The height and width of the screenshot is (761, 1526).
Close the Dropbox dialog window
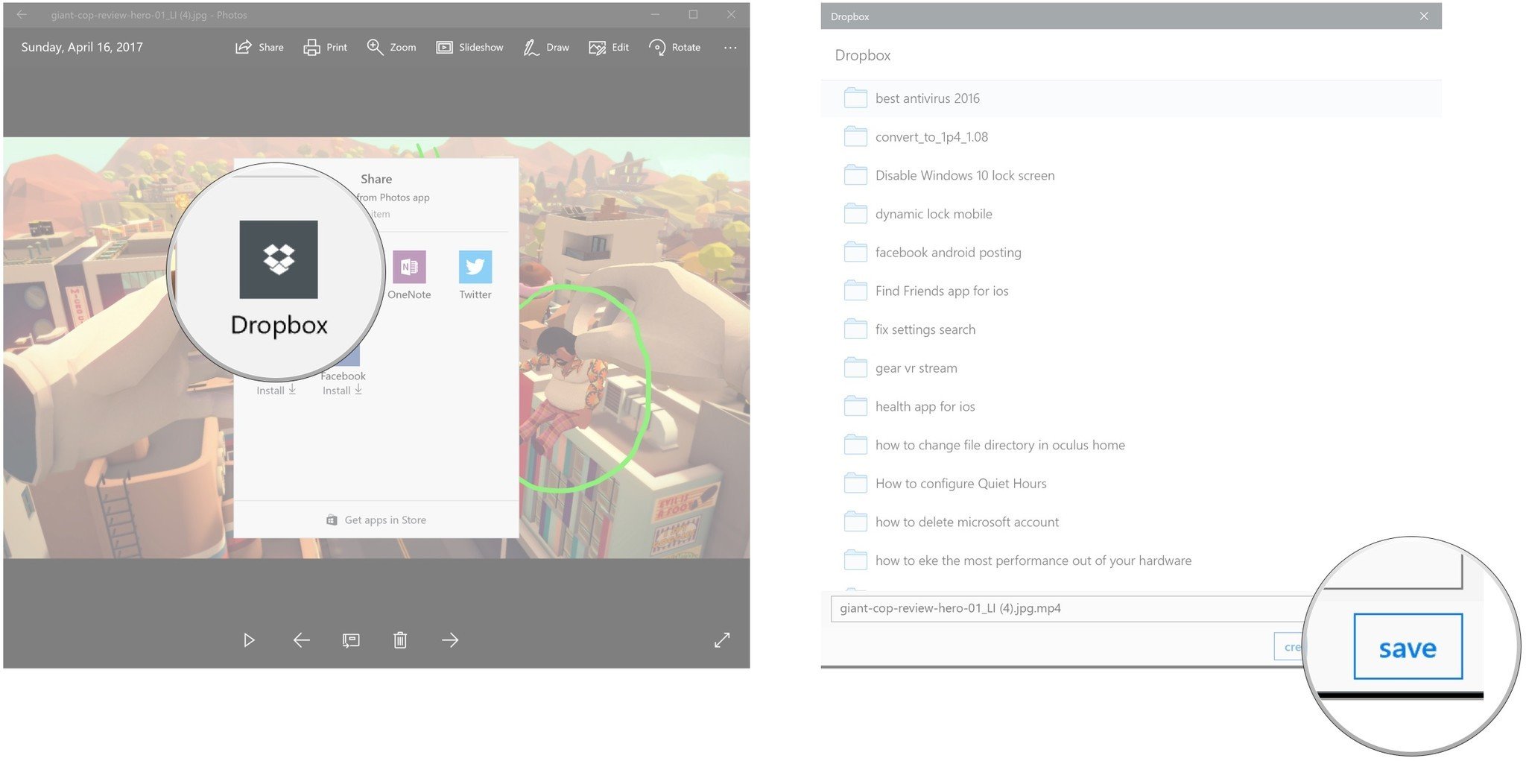pos(1424,16)
